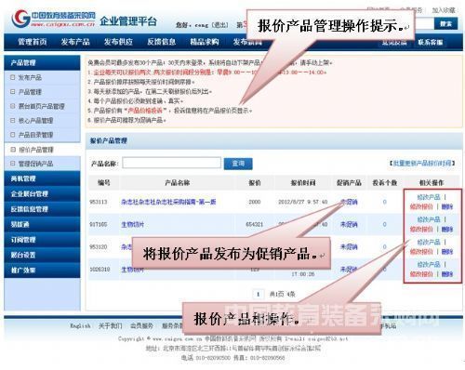Click the 产品价格投诉 red link in tips
The height and width of the screenshot is (370, 465).
(x=145, y=111)
